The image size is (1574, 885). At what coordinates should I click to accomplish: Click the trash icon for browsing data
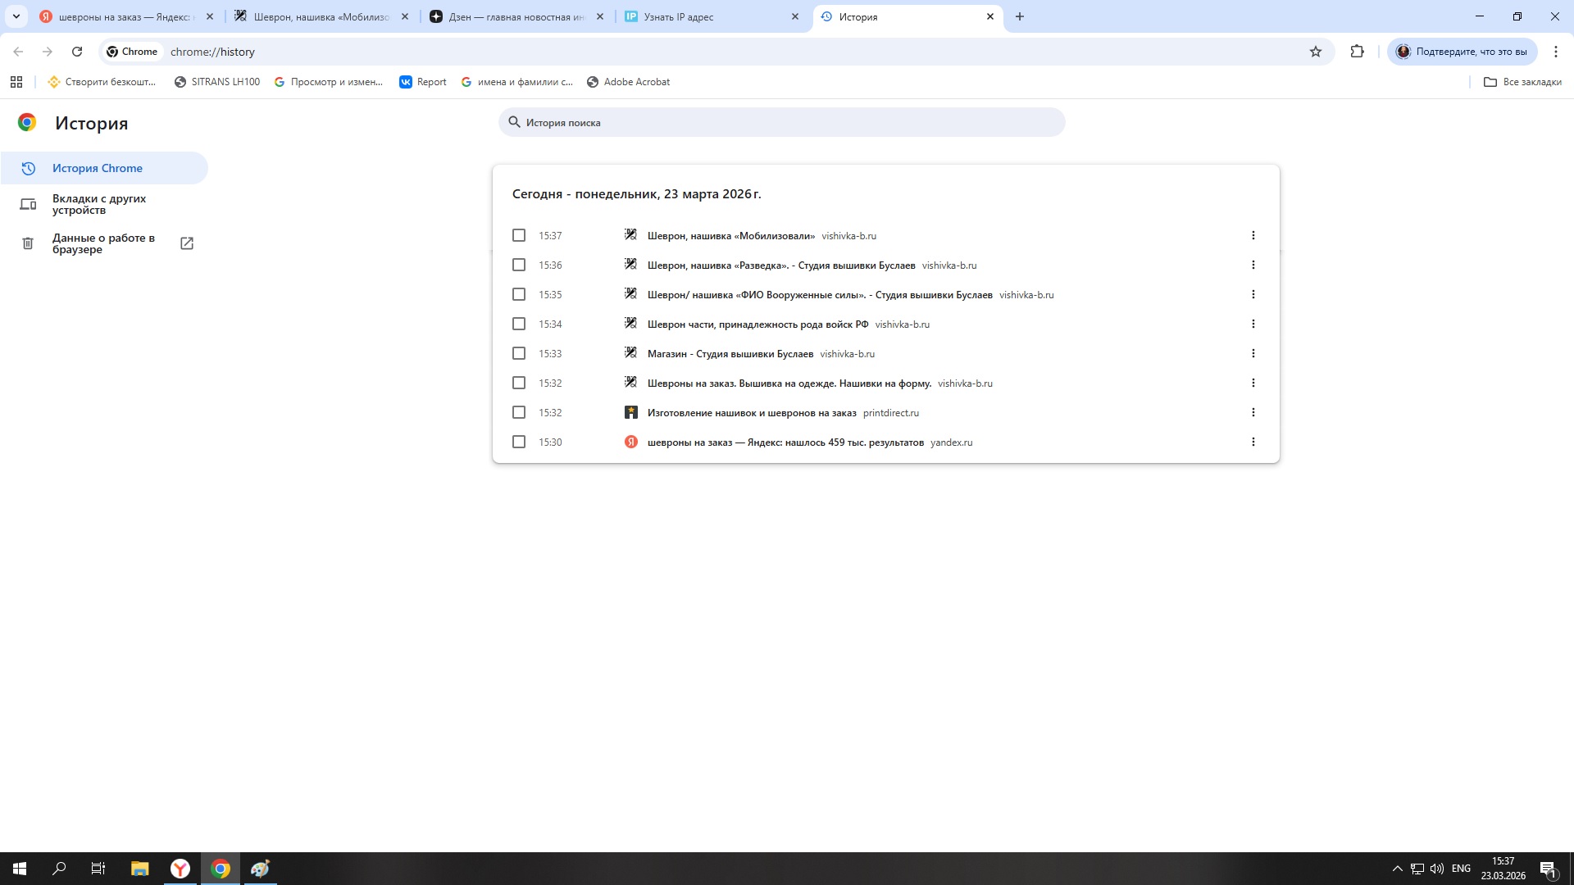click(x=28, y=243)
